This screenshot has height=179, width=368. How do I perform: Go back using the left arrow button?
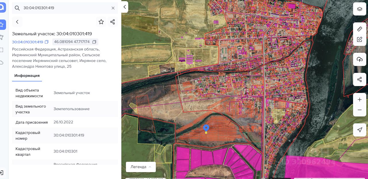click(x=17, y=22)
